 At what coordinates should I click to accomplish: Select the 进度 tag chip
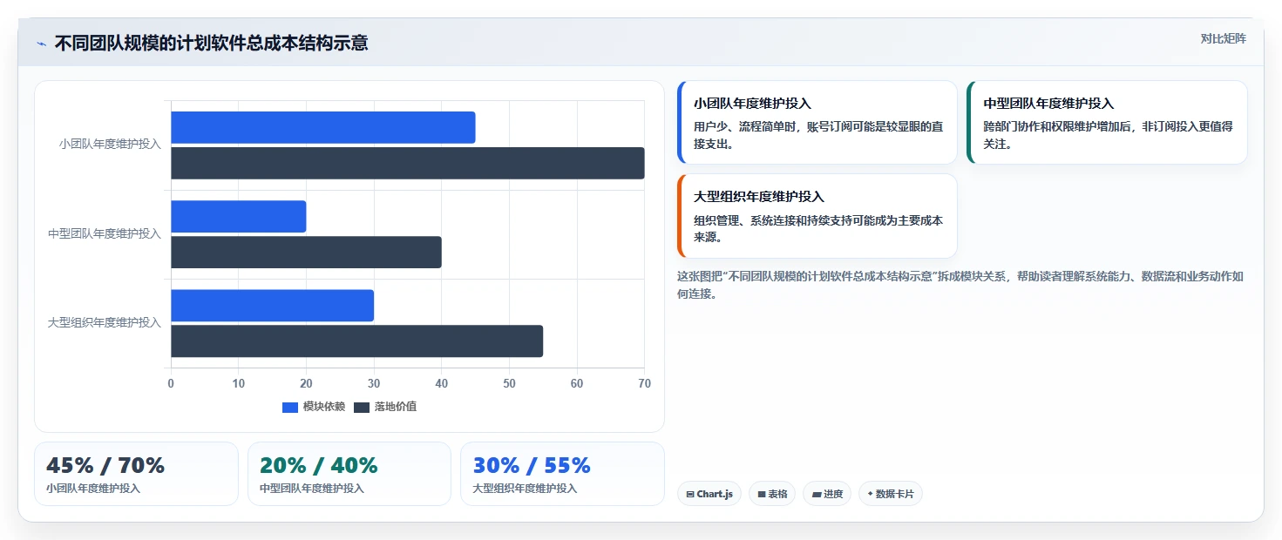pos(826,494)
